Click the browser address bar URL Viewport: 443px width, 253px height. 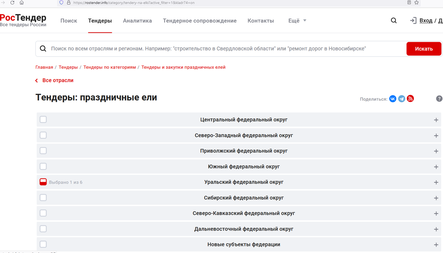click(x=134, y=3)
